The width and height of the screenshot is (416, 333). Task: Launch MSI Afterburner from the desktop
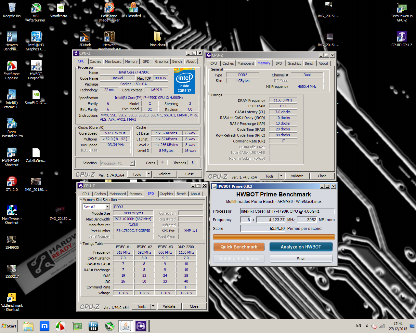36,12
